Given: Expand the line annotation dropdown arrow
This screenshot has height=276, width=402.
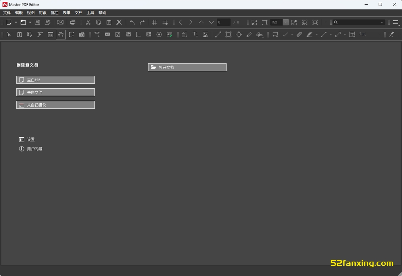Looking at the screenshot, I should [331, 34].
